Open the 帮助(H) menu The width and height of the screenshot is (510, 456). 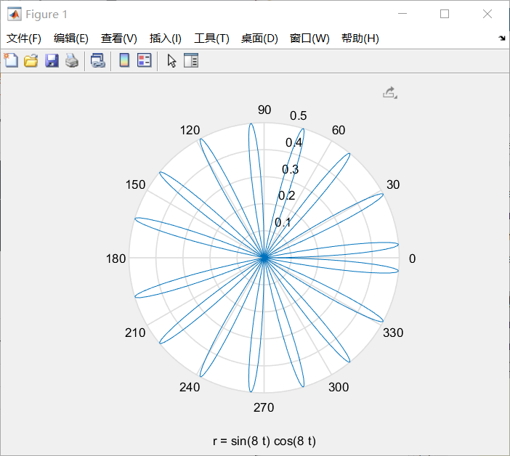tap(360, 38)
